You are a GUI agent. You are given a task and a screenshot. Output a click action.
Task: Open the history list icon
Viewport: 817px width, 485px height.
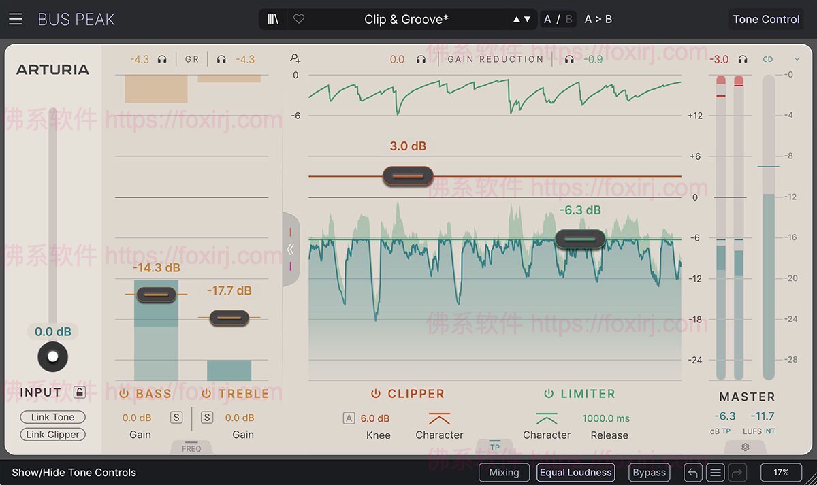tap(715, 472)
